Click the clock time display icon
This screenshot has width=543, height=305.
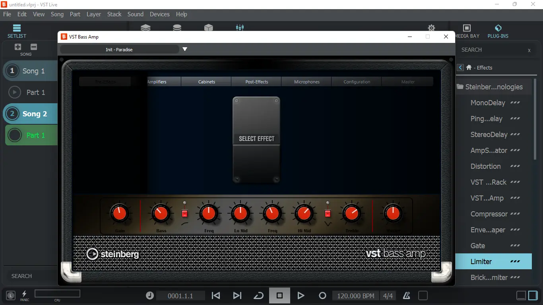point(150,295)
